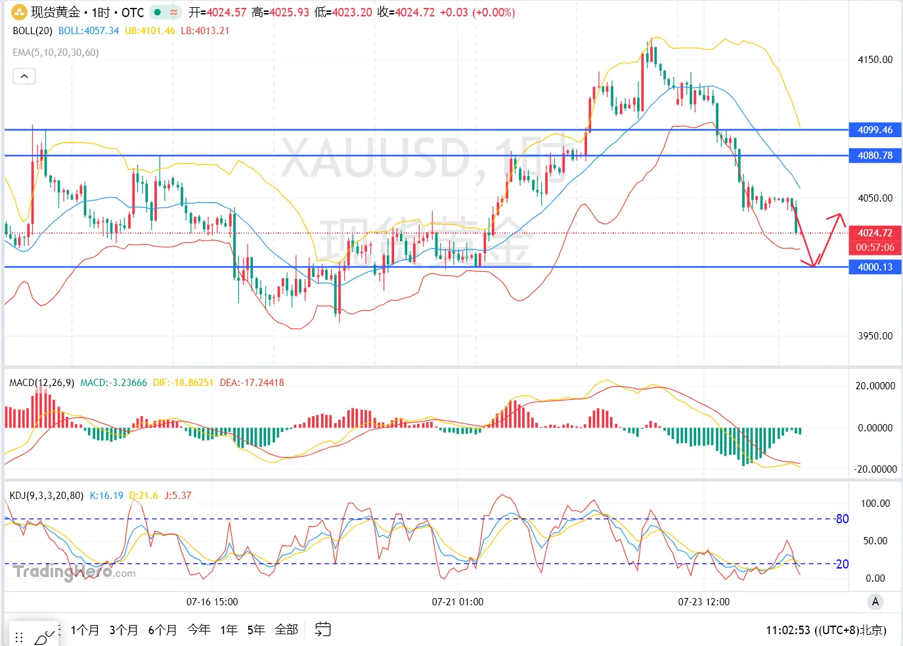This screenshot has width=903, height=646.
Task: Grab the drawing toolbar drag handle
Action: [19, 637]
